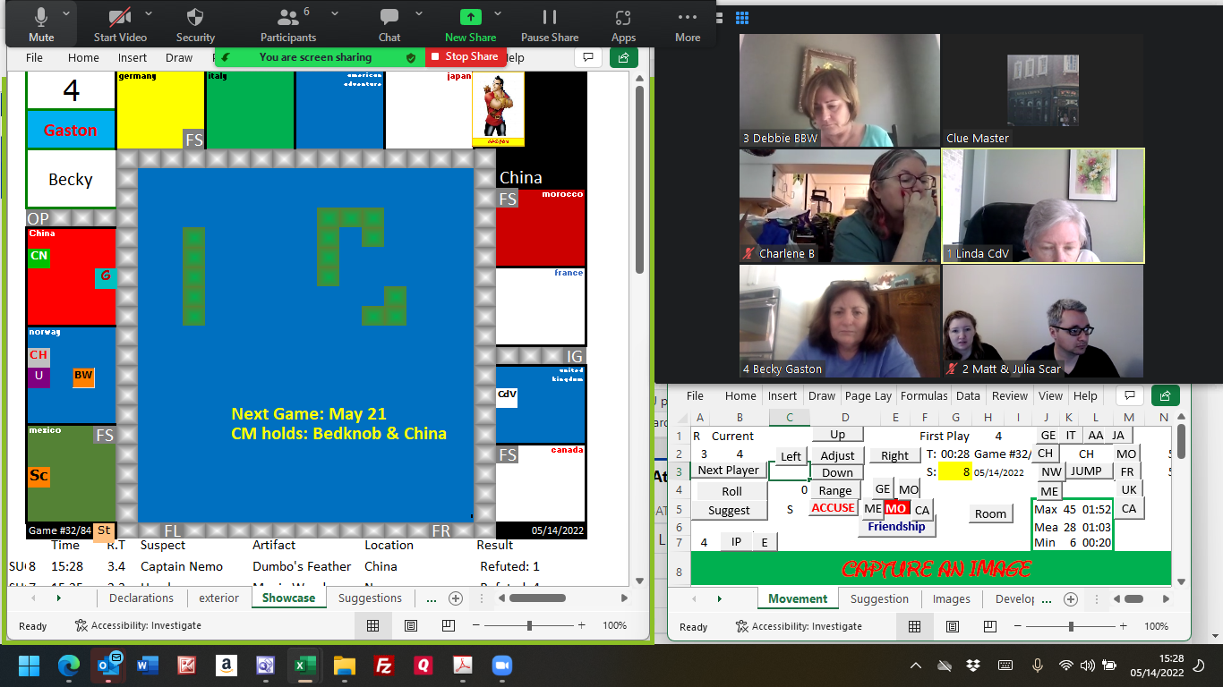
Task: Open Outlook from the taskbar
Action: (x=108, y=666)
